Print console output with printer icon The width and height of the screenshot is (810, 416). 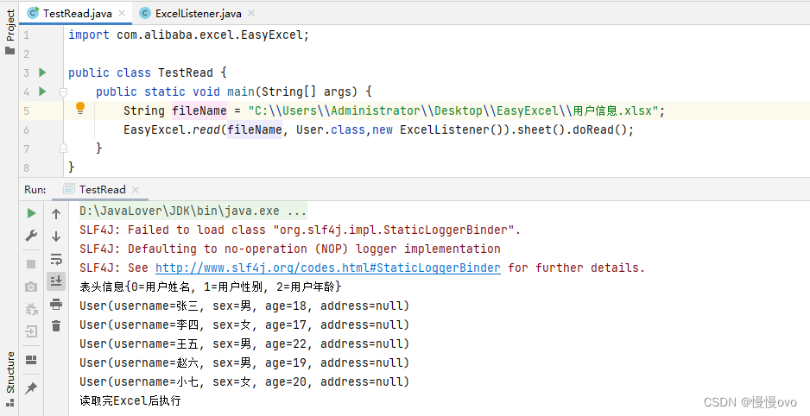[56, 304]
